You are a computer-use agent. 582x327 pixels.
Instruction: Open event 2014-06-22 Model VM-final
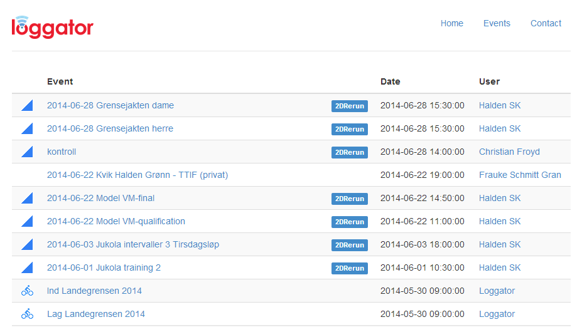[x=100, y=198]
